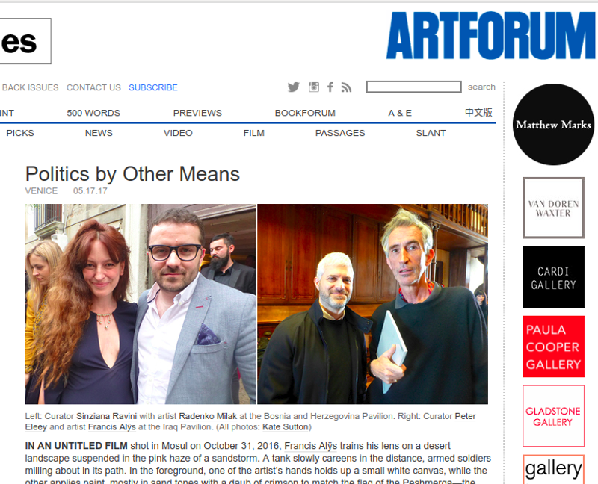The image size is (598, 484).
Task: Click the Cardi Gallery black banner
Action: coord(553,277)
